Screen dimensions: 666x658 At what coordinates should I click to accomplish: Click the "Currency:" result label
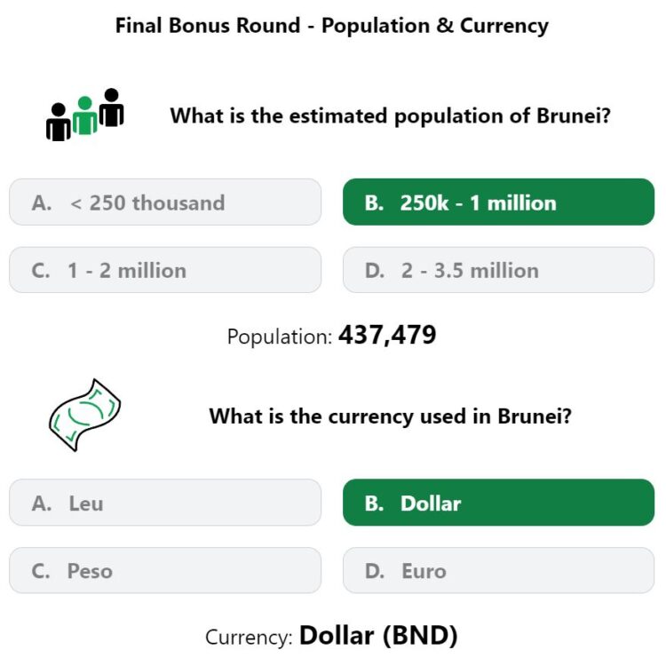[x=250, y=638]
